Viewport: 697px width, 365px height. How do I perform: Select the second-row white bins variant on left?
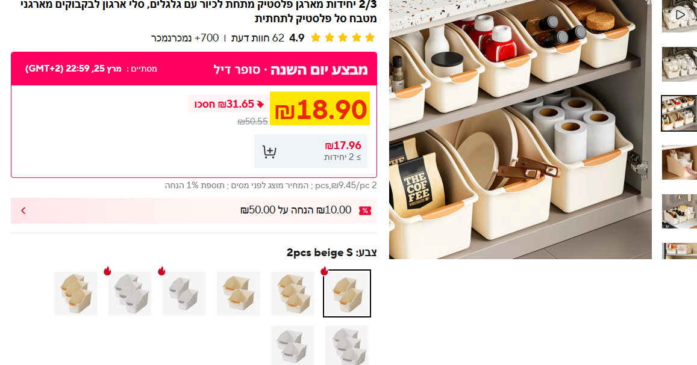coord(293,346)
